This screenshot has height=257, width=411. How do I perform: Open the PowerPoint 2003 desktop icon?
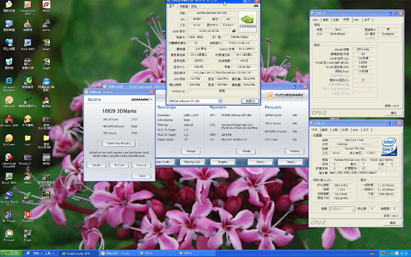coord(28,8)
